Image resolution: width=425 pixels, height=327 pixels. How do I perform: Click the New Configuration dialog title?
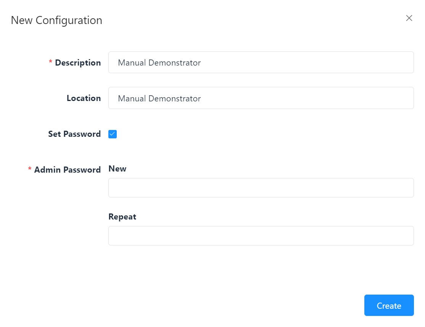56,20
